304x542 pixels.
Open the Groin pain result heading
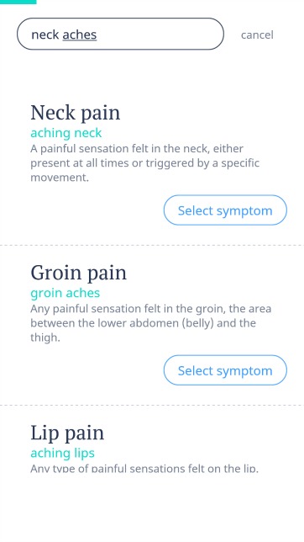pos(78,273)
